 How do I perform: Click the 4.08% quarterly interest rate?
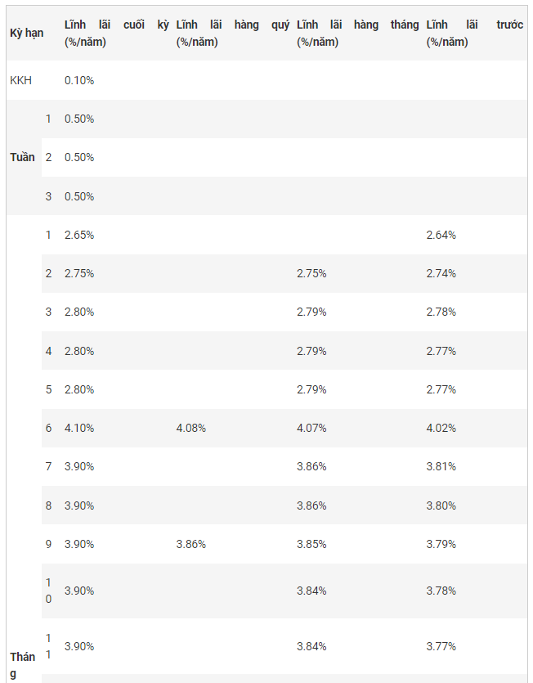(x=191, y=428)
